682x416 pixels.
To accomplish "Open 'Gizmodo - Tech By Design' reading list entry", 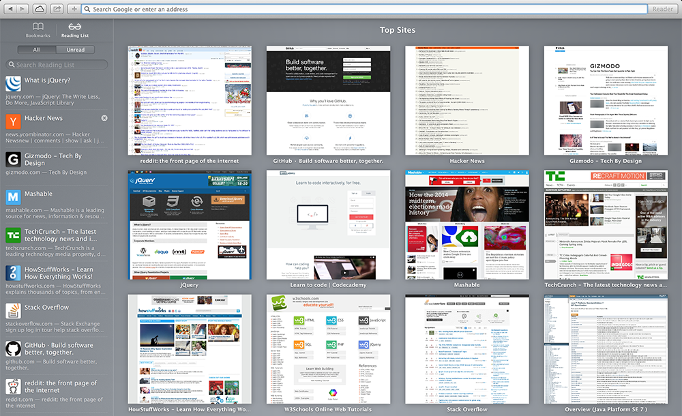I will click(x=53, y=160).
